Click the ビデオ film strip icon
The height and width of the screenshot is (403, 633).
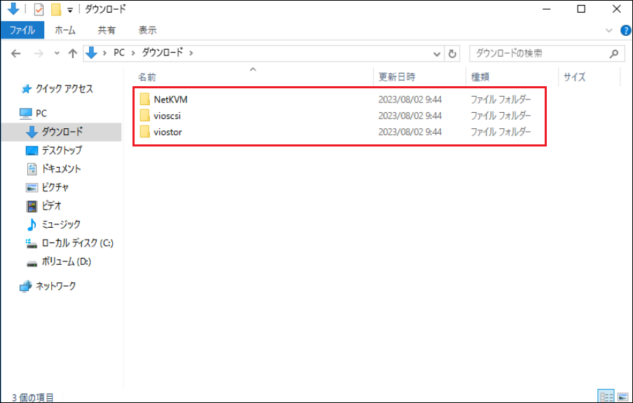pos(32,206)
